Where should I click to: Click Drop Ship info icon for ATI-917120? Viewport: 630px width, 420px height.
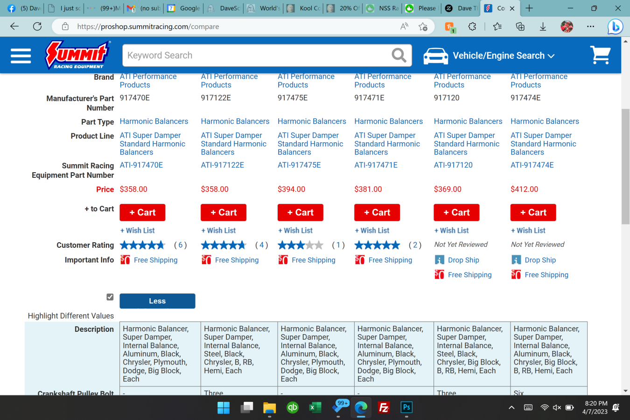point(440,260)
